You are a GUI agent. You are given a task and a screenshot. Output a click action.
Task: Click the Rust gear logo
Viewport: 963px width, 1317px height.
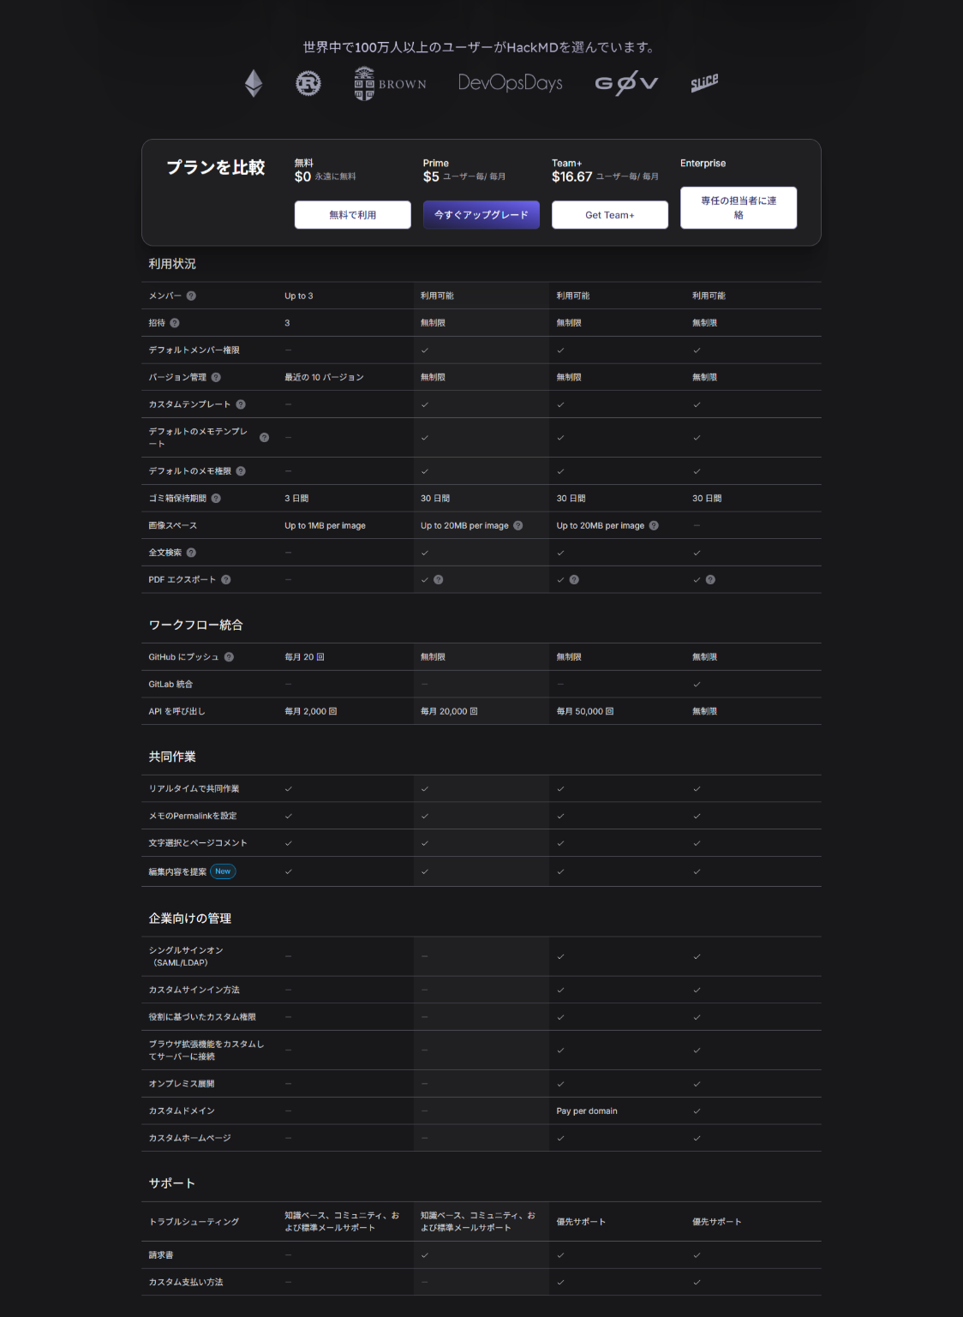click(x=308, y=83)
